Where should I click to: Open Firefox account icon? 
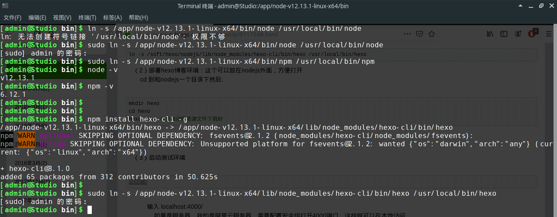tap(518, 34)
